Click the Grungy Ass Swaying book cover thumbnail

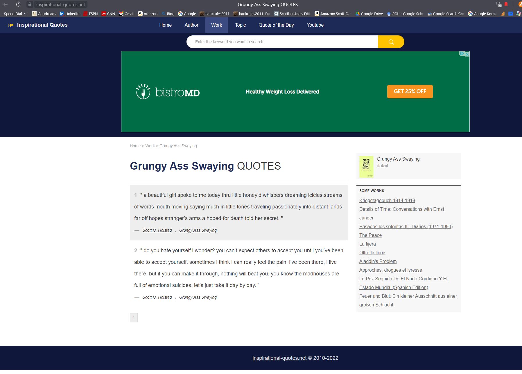[366, 166]
